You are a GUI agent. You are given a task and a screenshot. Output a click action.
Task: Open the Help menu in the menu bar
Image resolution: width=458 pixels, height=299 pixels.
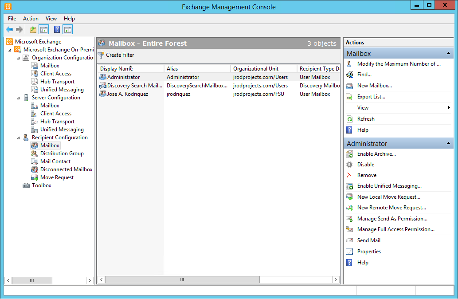pyautogui.click(x=69, y=19)
